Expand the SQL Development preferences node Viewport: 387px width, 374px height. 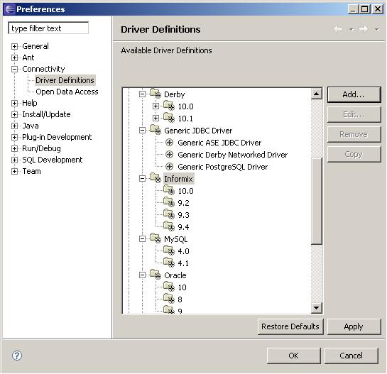15,160
